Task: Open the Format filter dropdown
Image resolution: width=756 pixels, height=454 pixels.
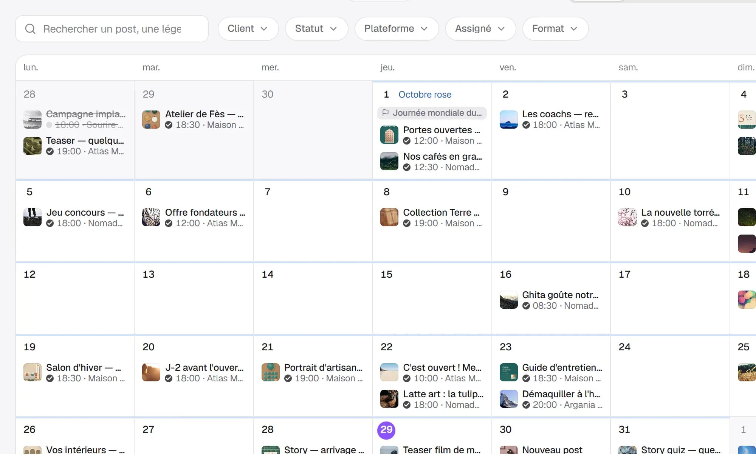Action: (x=555, y=29)
